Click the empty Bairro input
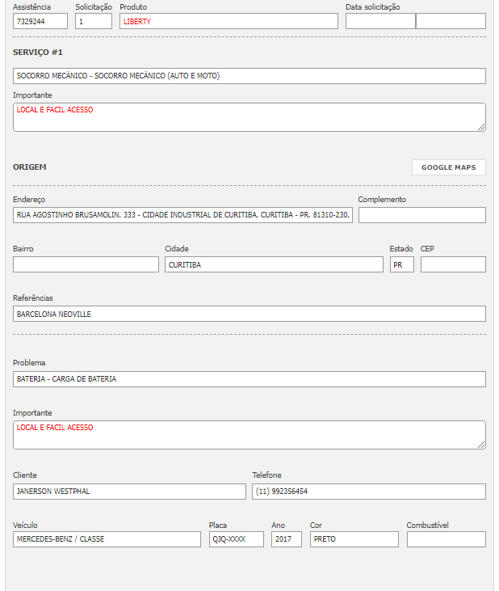Viewport: 499px width, 591px height. click(86, 264)
